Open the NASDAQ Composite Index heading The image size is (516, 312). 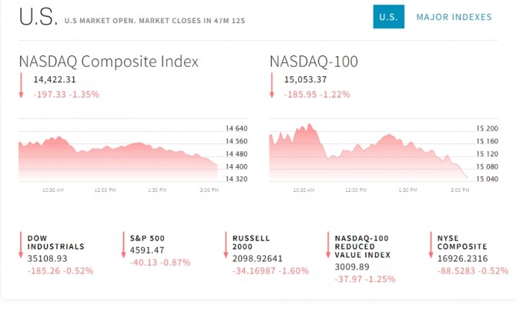(109, 61)
